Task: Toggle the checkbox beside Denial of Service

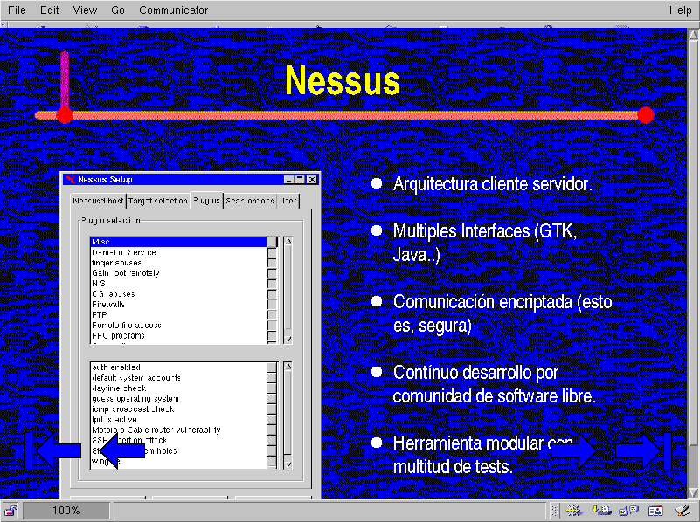Action: click(272, 252)
